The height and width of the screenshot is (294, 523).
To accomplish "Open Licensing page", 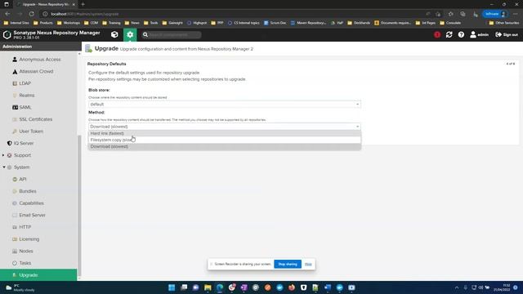I will click(29, 239).
